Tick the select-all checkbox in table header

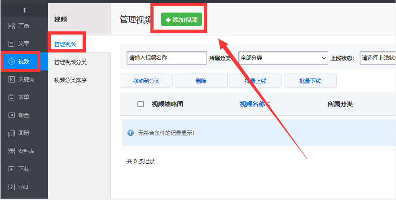click(141, 104)
